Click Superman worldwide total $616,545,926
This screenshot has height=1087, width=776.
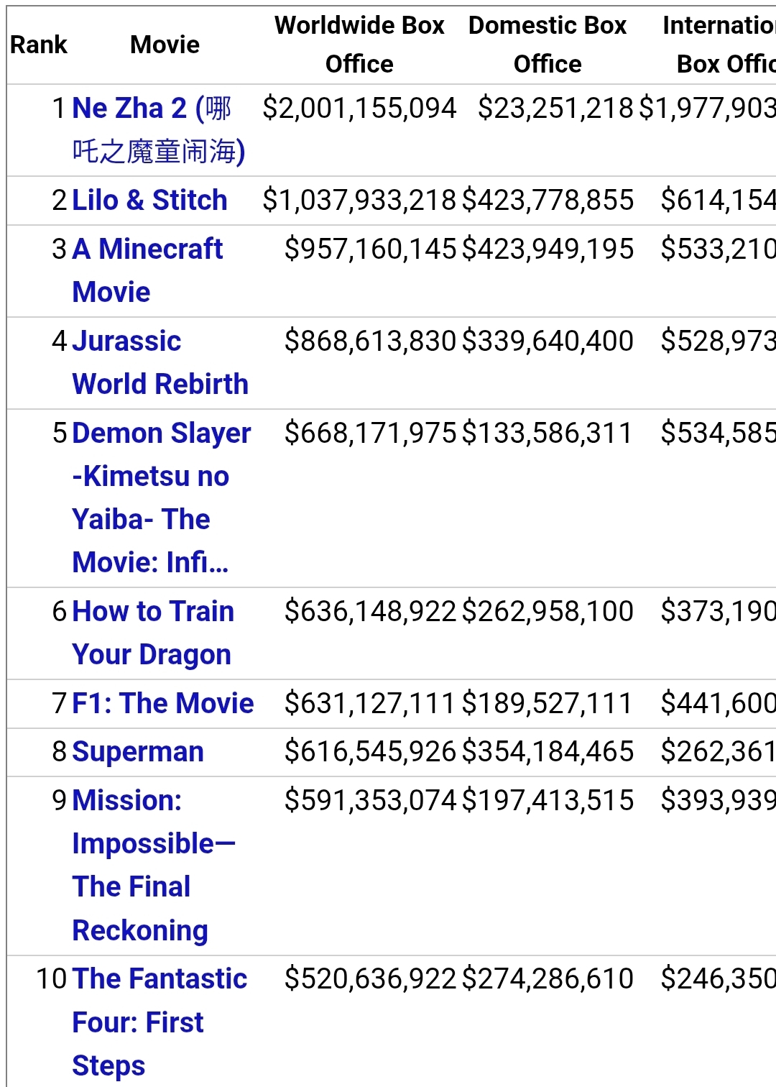coord(370,752)
